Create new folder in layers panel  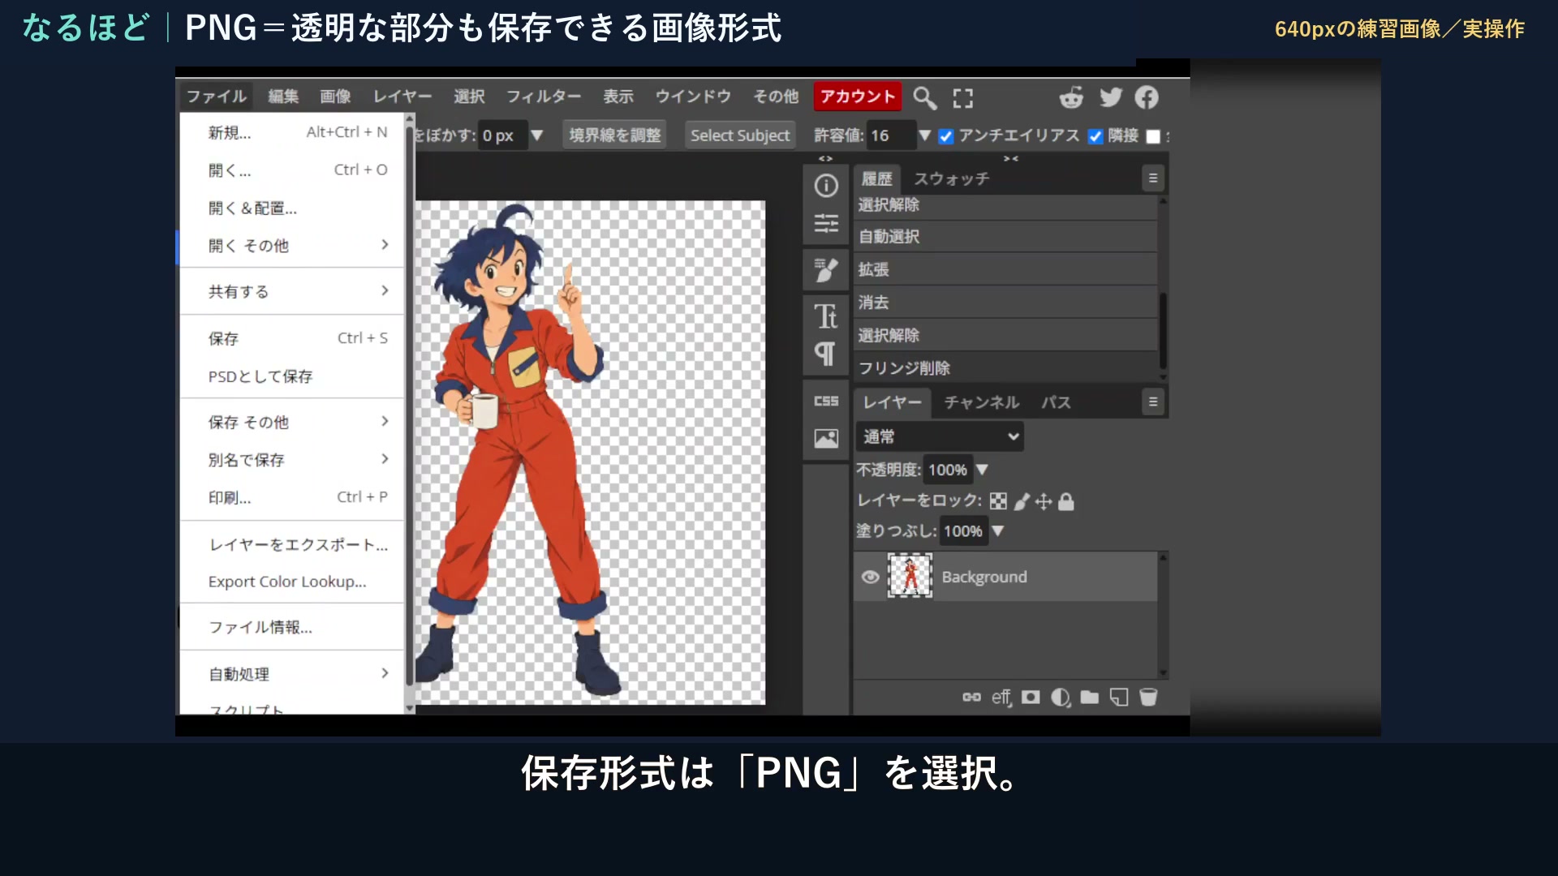point(1090,697)
